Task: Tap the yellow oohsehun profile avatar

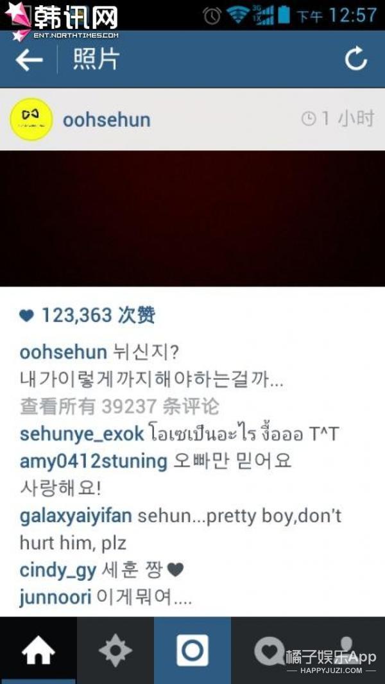Action: tap(31, 119)
